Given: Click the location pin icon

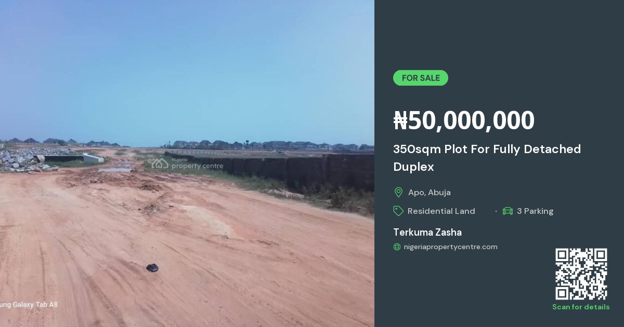Looking at the screenshot, I should pos(398,193).
